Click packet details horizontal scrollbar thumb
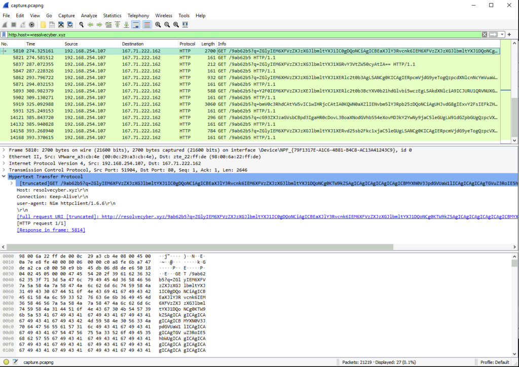The height and width of the screenshot is (367, 519). tap(200, 247)
